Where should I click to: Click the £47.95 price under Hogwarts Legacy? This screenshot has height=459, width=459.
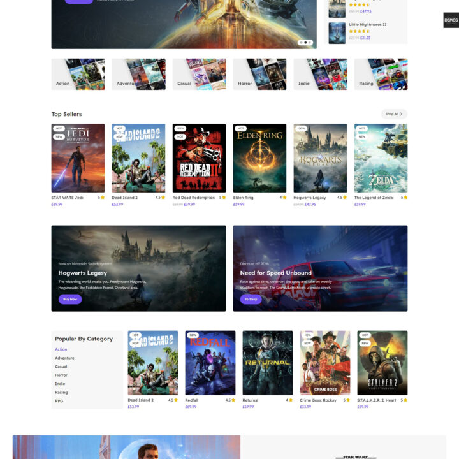[x=310, y=205]
